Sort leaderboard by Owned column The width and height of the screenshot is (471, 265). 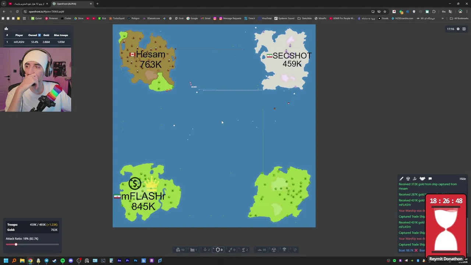pos(34,35)
